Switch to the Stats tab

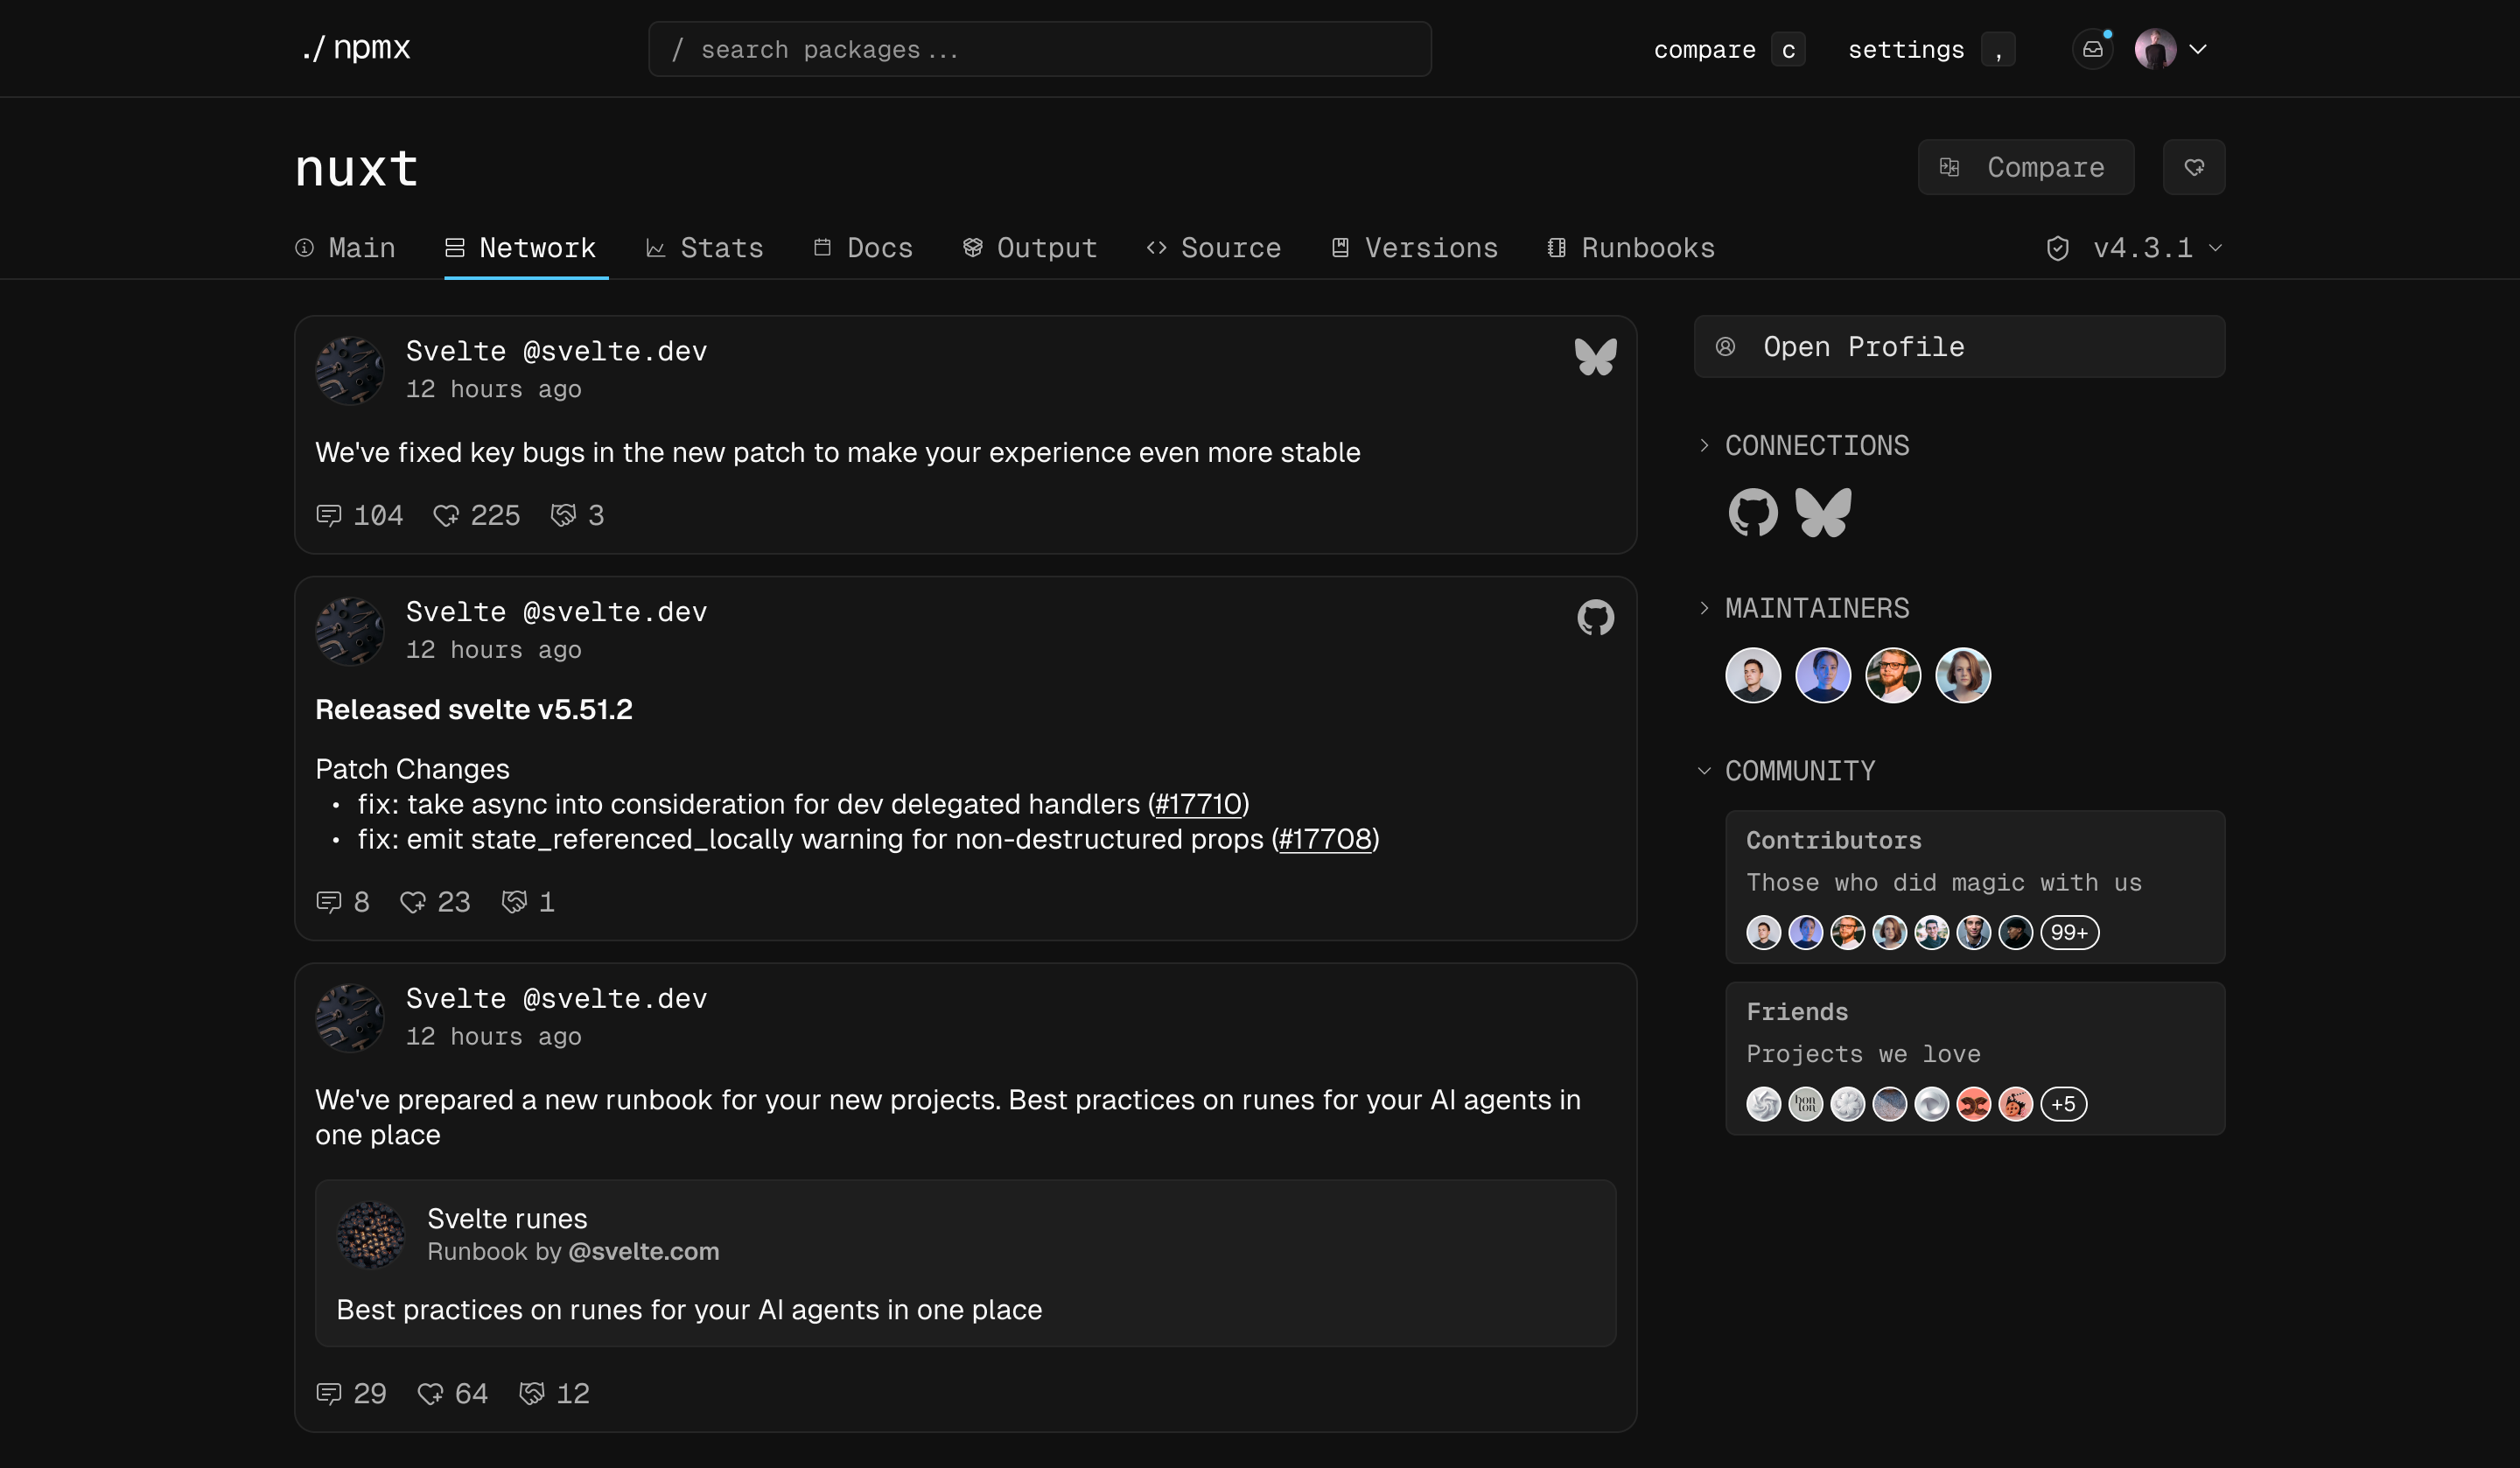[x=705, y=248]
